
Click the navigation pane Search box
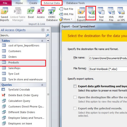pyautogui.click(x=23, y=35)
